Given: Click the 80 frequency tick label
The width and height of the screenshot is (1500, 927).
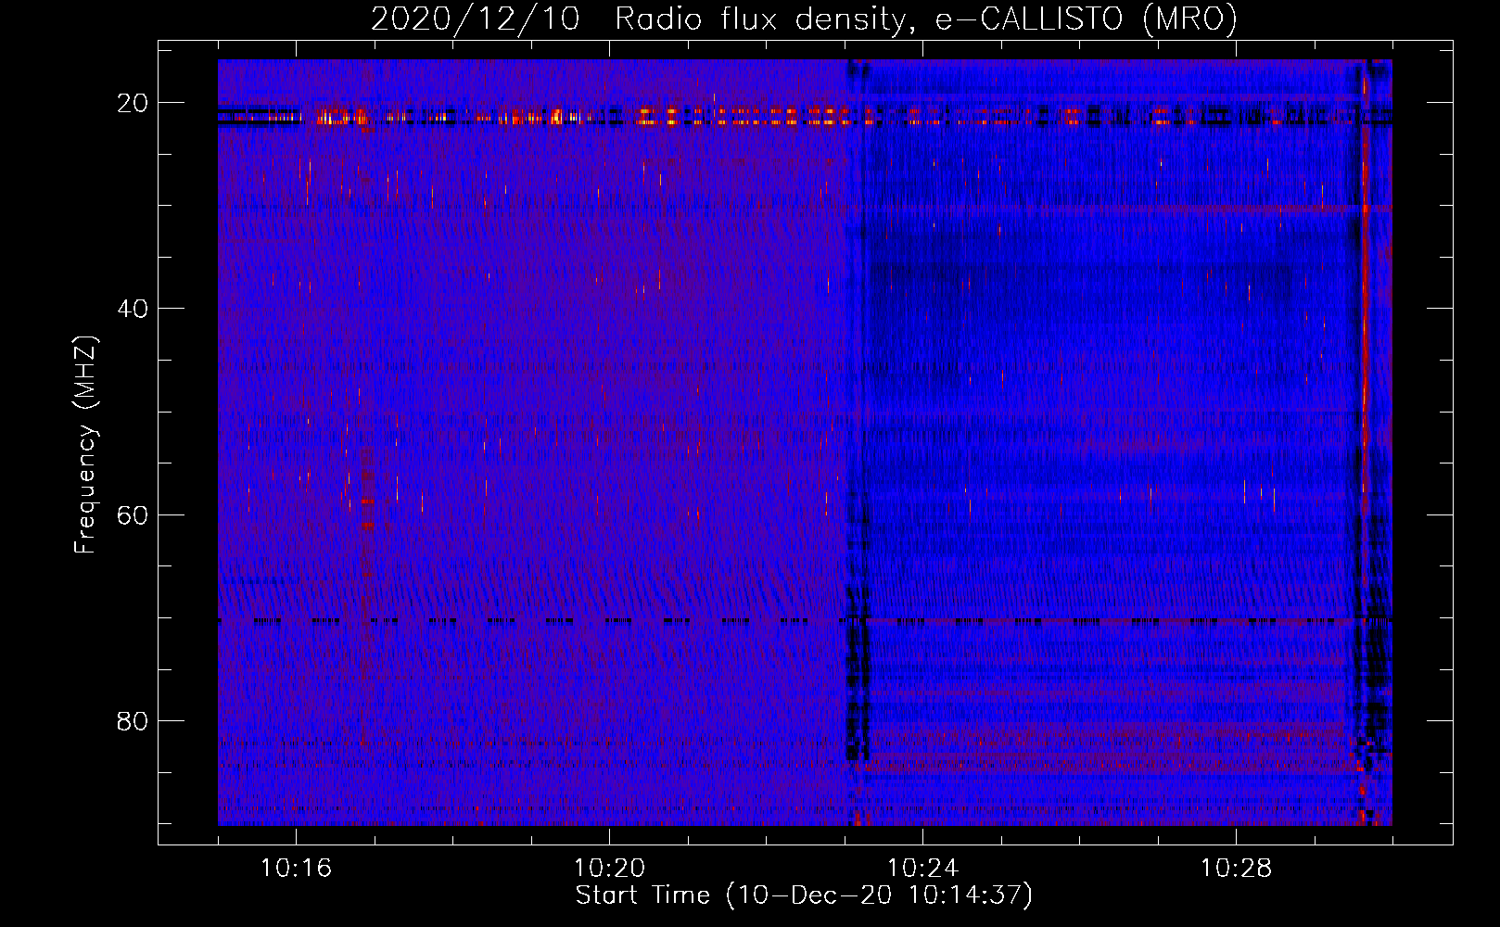Looking at the screenshot, I should (133, 720).
